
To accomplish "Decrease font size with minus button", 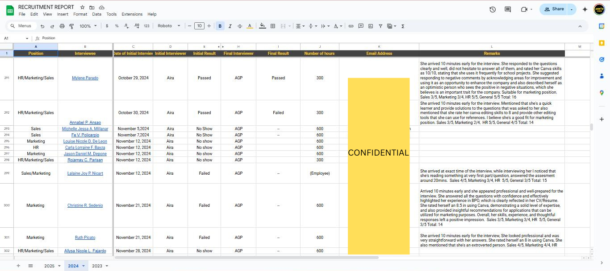I will click(x=189, y=26).
